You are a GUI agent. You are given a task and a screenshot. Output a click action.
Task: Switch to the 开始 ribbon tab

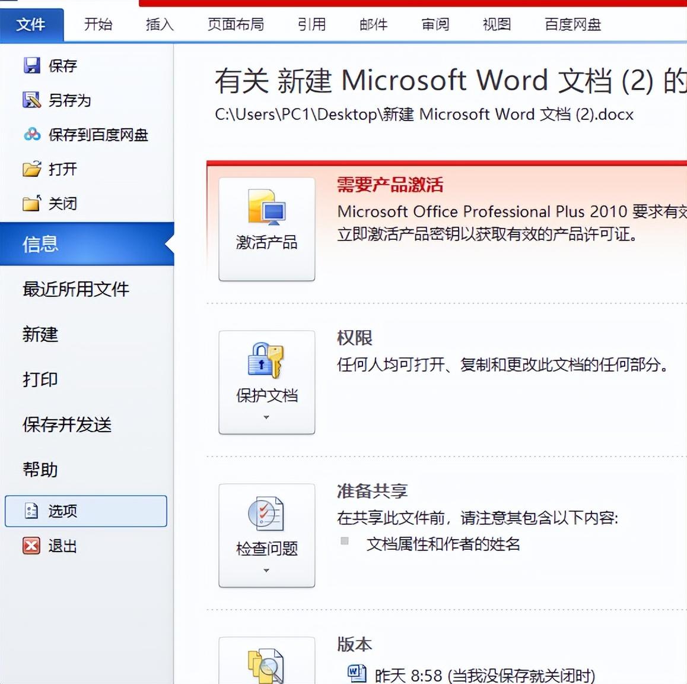[98, 24]
